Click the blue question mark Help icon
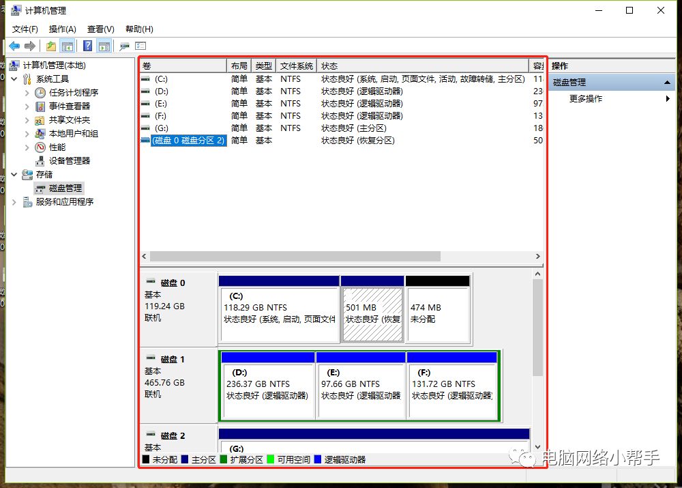This screenshot has height=488, width=682. (x=87, y=46)
